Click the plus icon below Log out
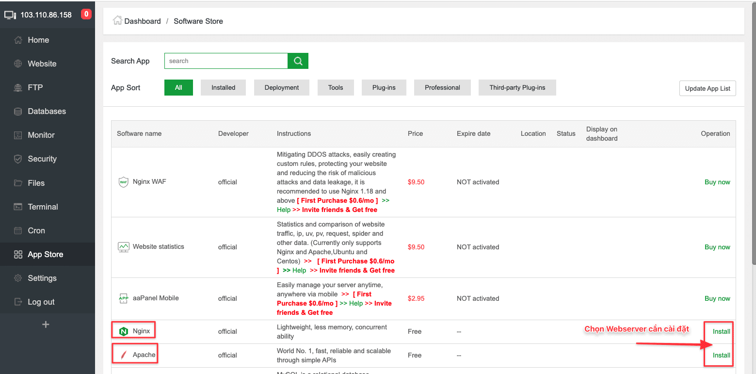 (x=46, y=324)
